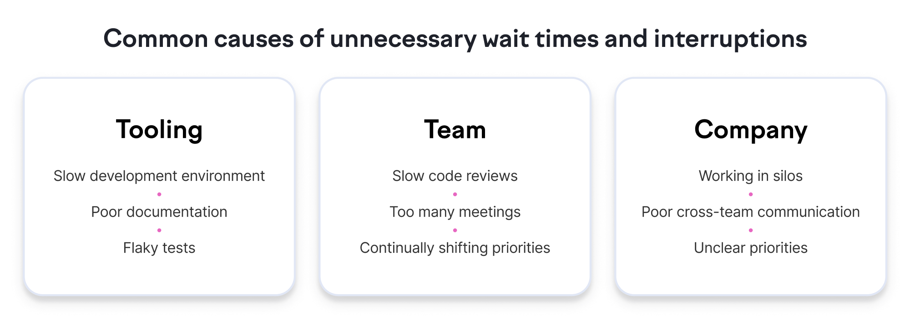The width and height of the screenshot is (910, 317).
Task: Click the word 'interruptions' in the title
Action: [731, 39]
